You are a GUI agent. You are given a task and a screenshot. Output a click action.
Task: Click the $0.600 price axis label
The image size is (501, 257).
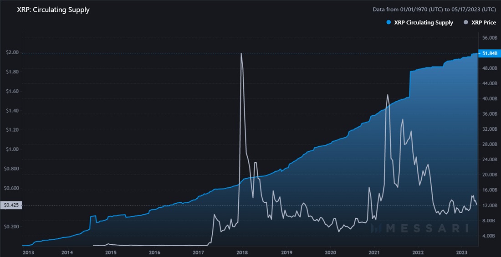11,188
